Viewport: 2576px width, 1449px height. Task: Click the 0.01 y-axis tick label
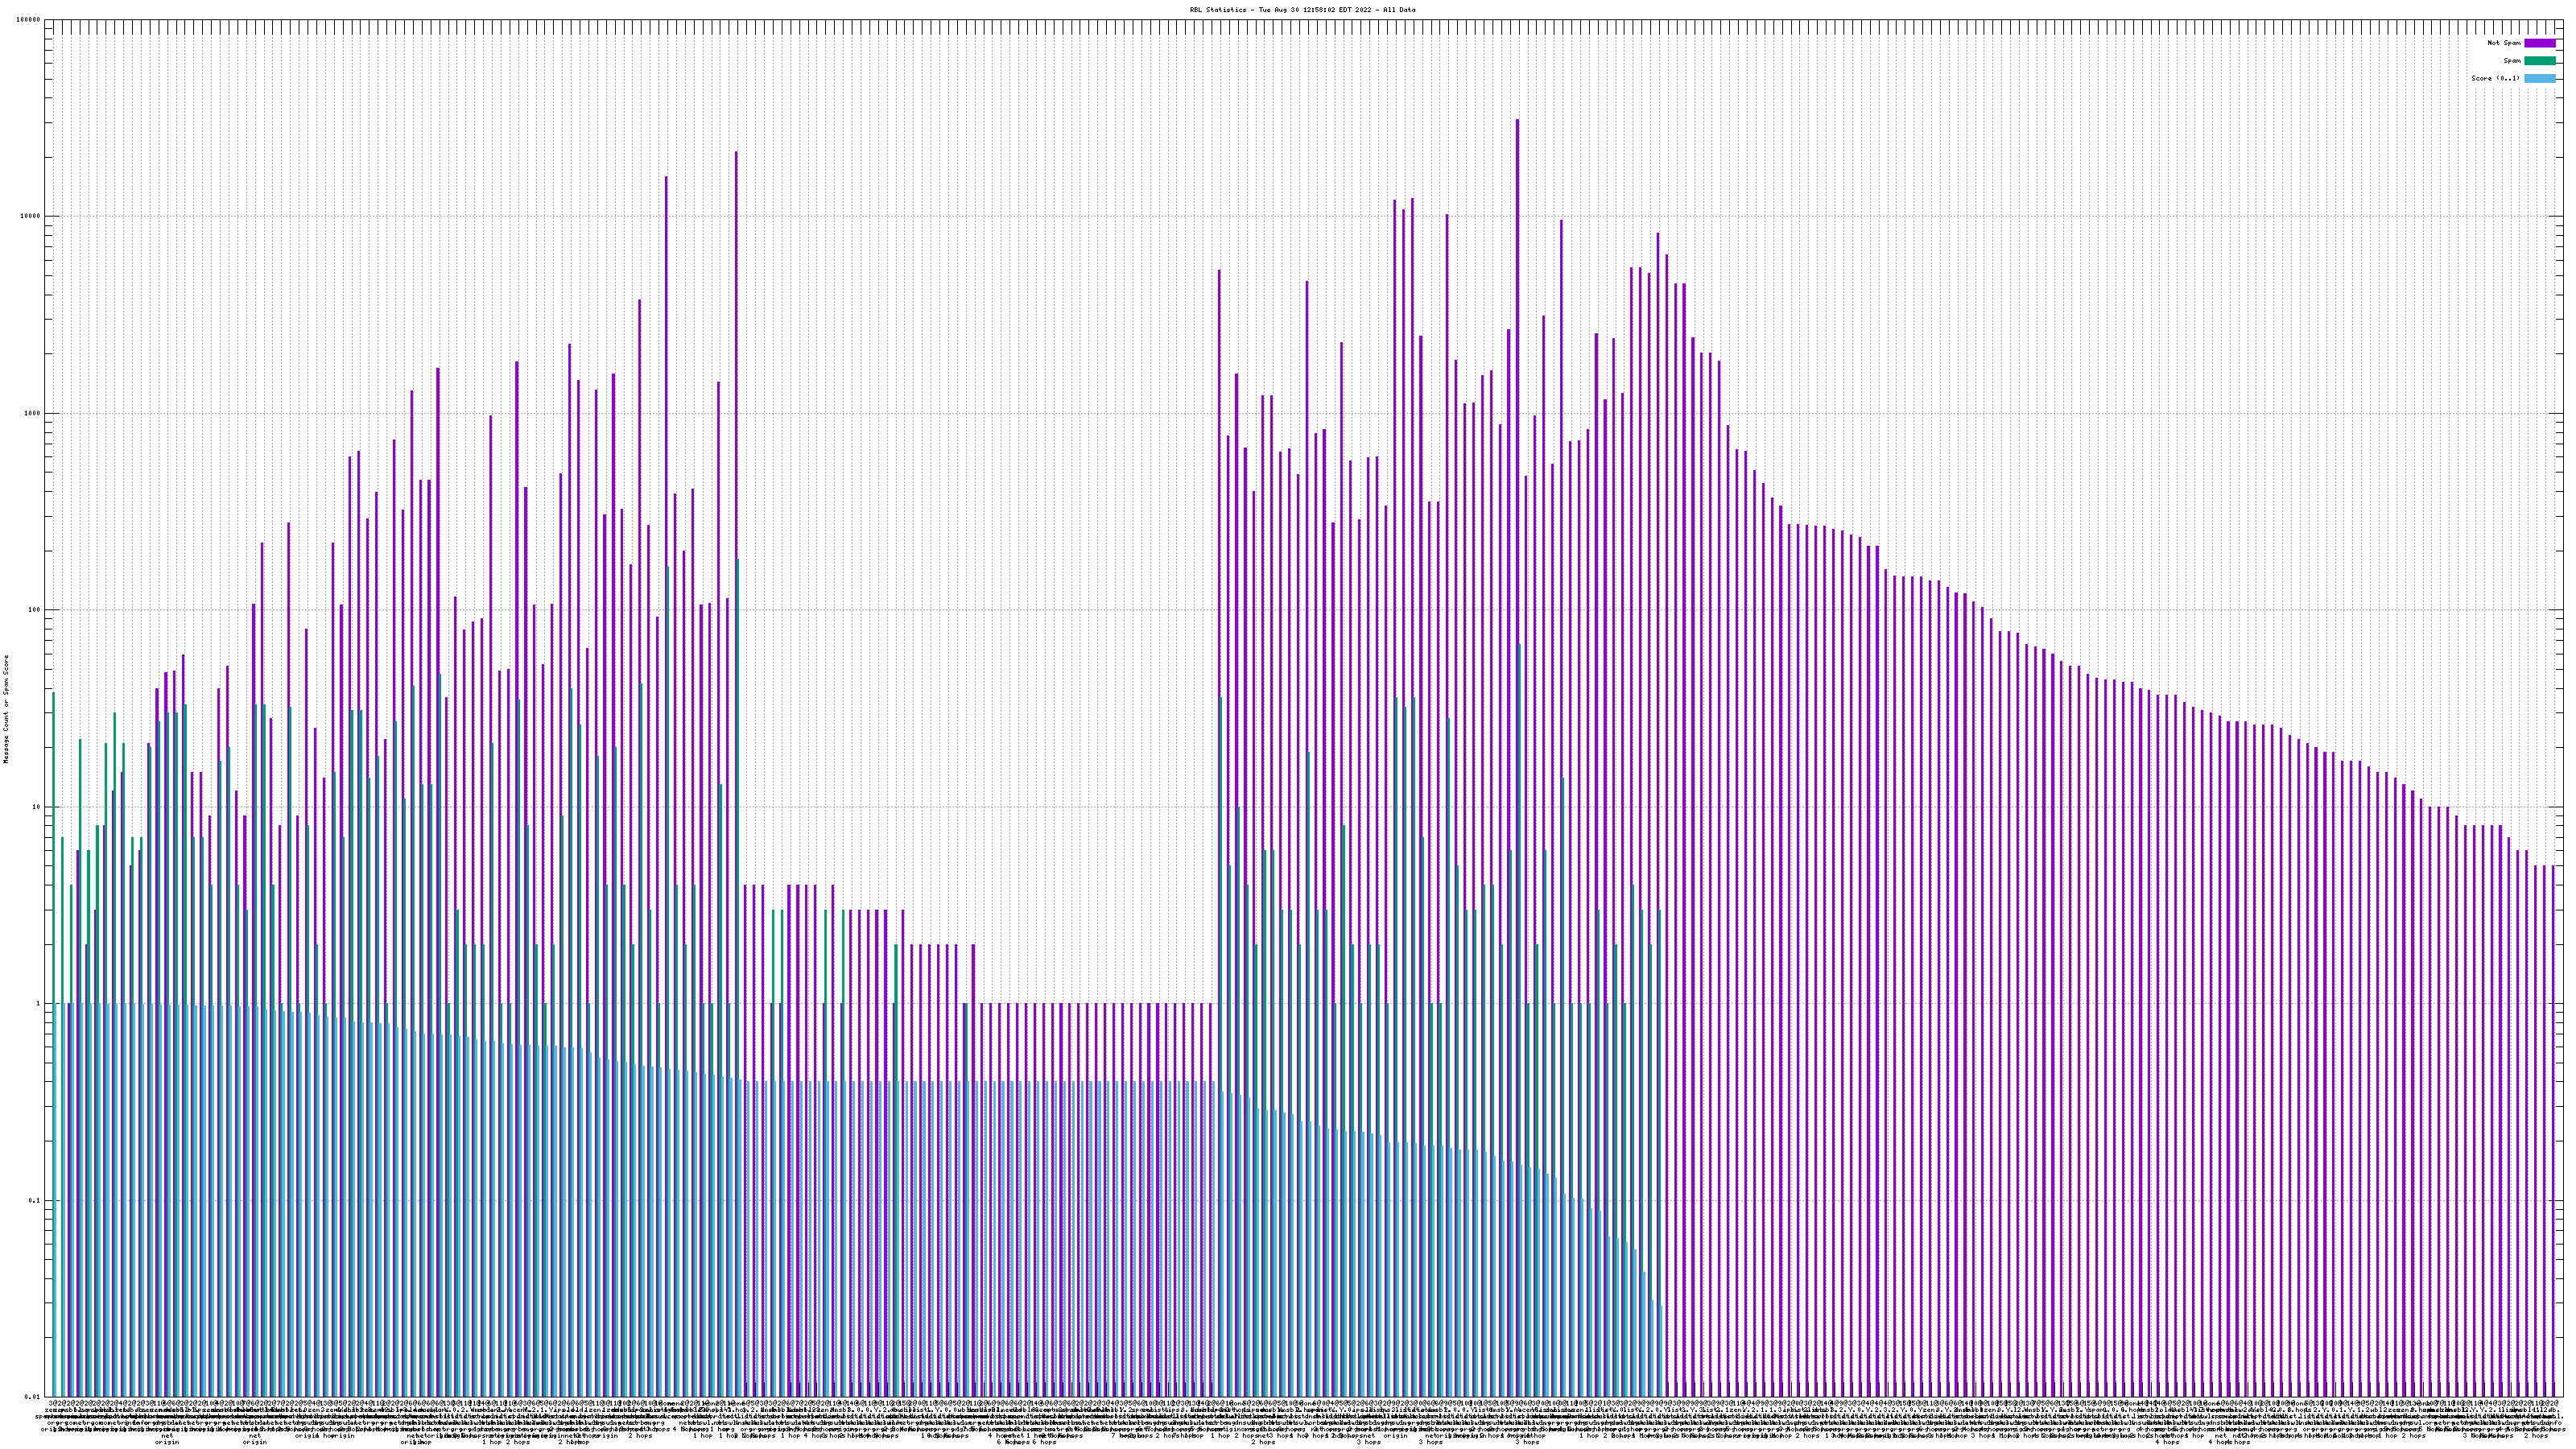pyautogui.click(x=34, y=1397)
